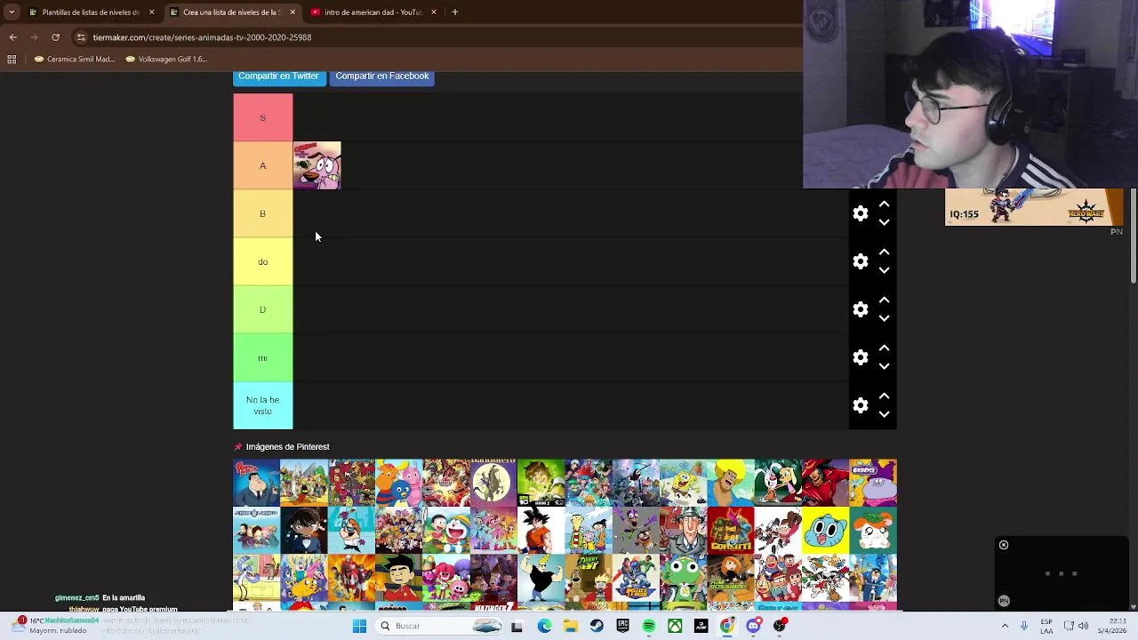Reload the tiermaker page
This screenshot has width=1138, height=640.
point(55,37)
